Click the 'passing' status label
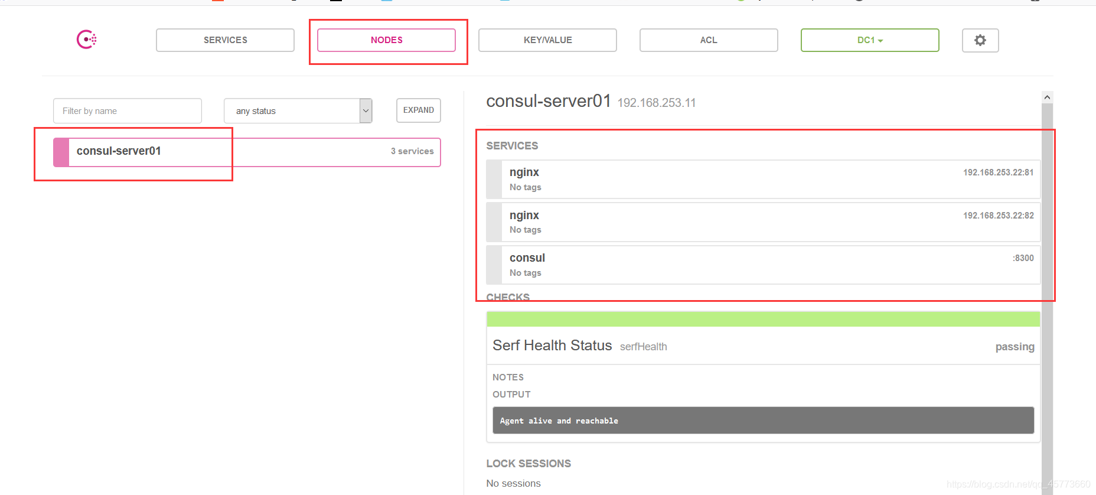Image resolution: width=1096 pixels, height=495 pixels. (x=1015, y=347)
